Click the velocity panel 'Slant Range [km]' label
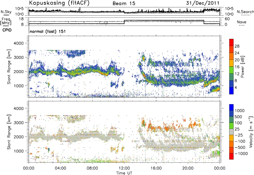The width and height of the screenshot is (254, 175). point(9,132)
